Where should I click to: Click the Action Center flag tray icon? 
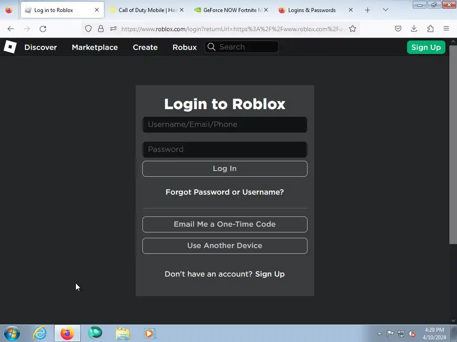pos(390,334)
